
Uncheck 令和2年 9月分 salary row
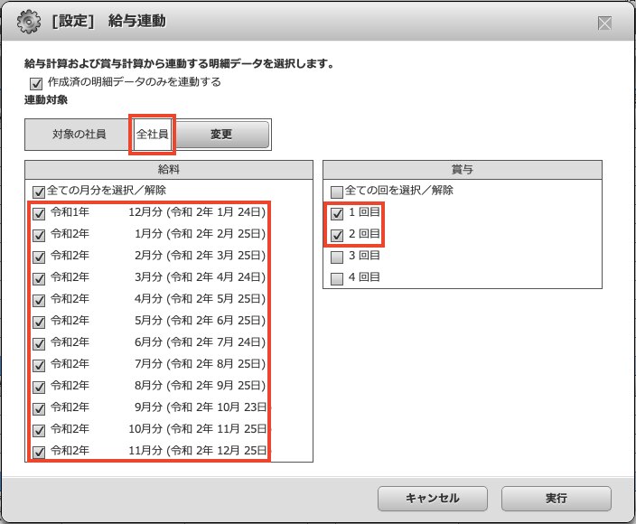tap(39, 408)
